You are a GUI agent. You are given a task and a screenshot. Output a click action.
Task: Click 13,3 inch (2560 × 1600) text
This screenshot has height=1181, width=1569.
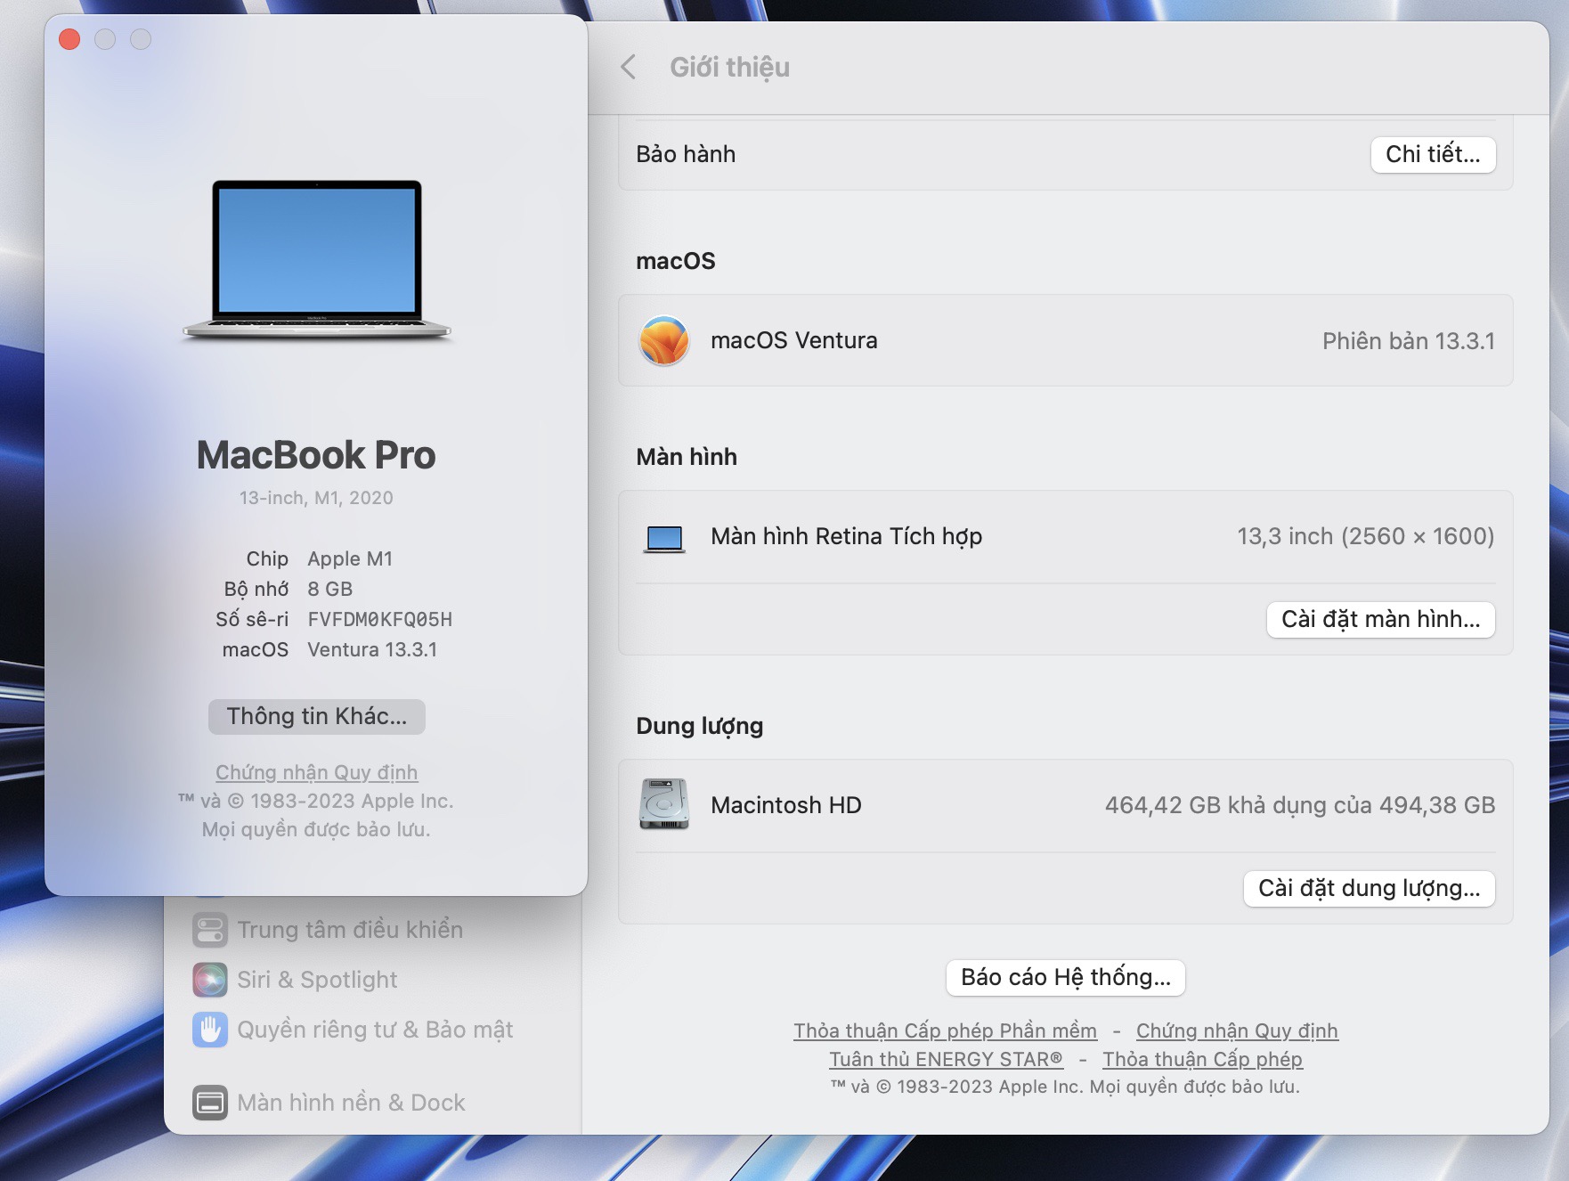[x=1366, y=536]
